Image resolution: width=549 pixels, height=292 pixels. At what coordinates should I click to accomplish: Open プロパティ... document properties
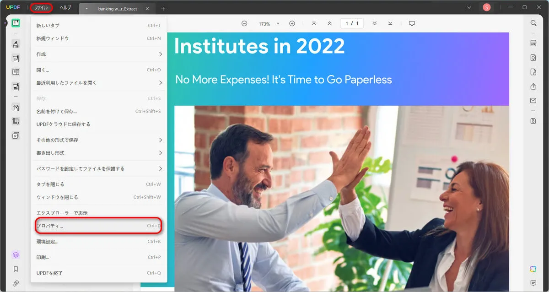pyautogui.click(x=99, y=226)
